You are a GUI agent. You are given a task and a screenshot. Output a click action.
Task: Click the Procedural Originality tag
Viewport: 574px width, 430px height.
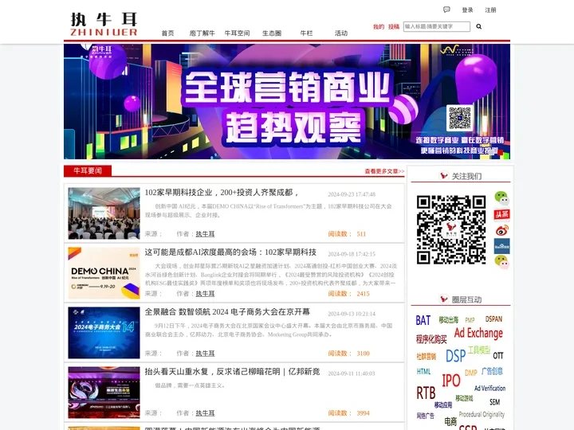pyautogui.click(x=482, y=414)
